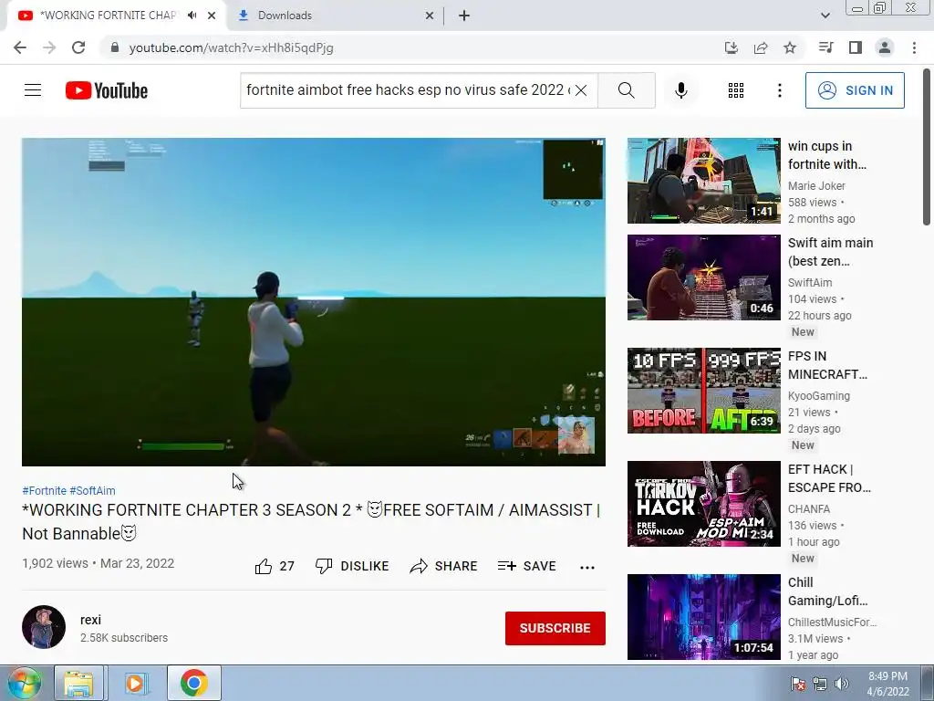Save the video to a playlist
Viewport: 934px width, 701px height.
tap(526, 566)
